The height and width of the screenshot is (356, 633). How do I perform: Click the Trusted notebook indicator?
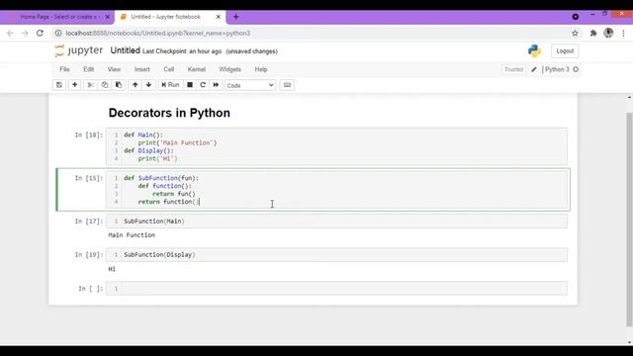[x=513, y=69]
